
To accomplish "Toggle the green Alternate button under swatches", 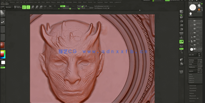I will [3, 67].
